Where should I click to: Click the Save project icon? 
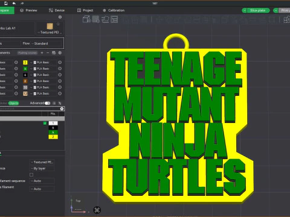6,3
